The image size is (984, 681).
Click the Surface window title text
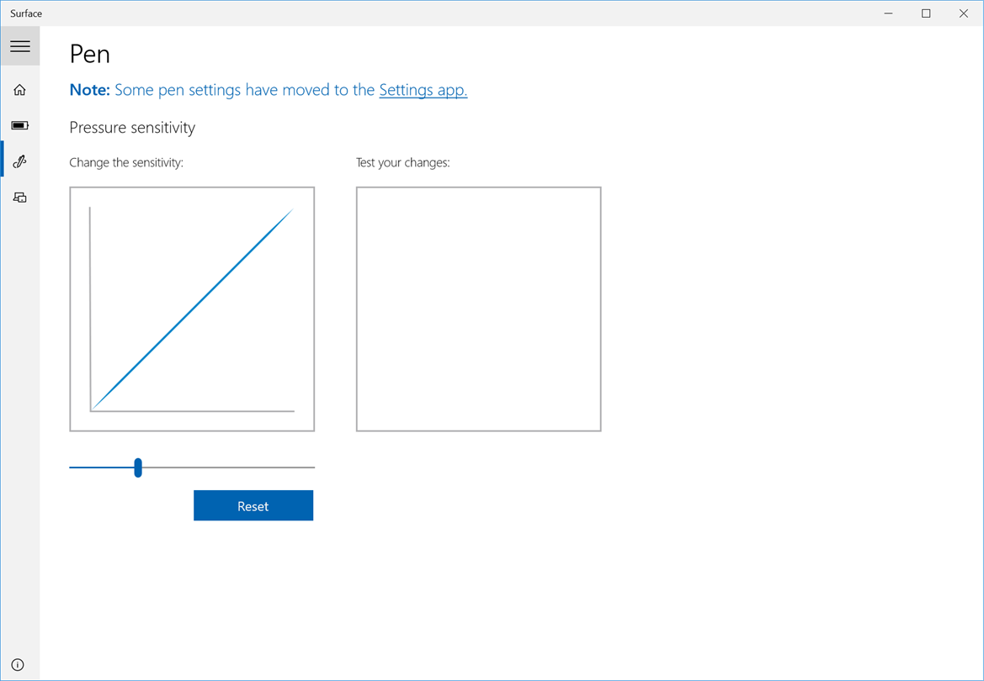26,13
